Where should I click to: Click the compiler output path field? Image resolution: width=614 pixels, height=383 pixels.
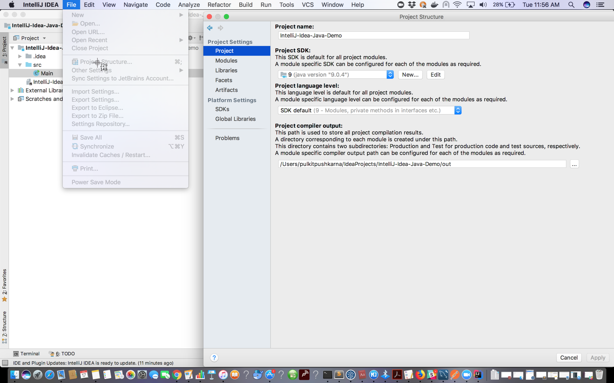(x=422, y=164)
